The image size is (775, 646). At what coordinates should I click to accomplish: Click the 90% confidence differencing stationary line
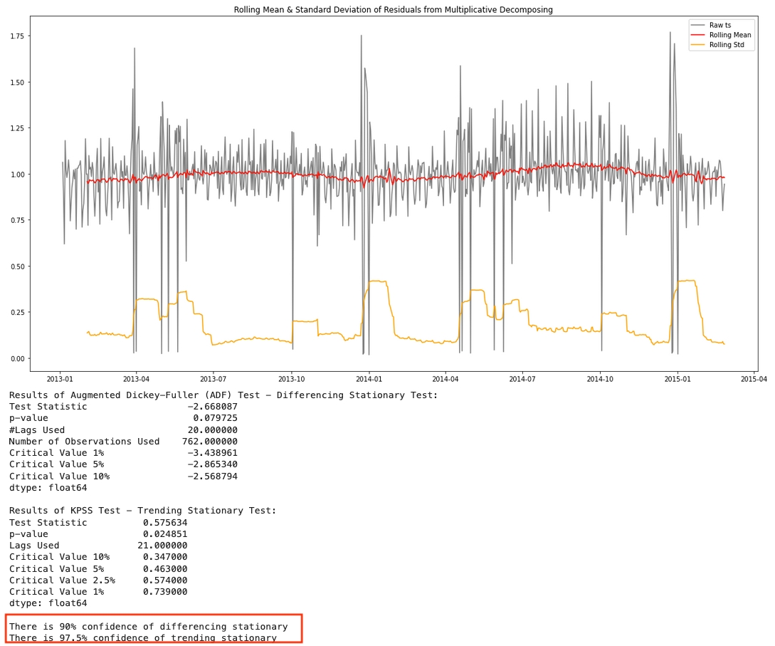(148, 627)
